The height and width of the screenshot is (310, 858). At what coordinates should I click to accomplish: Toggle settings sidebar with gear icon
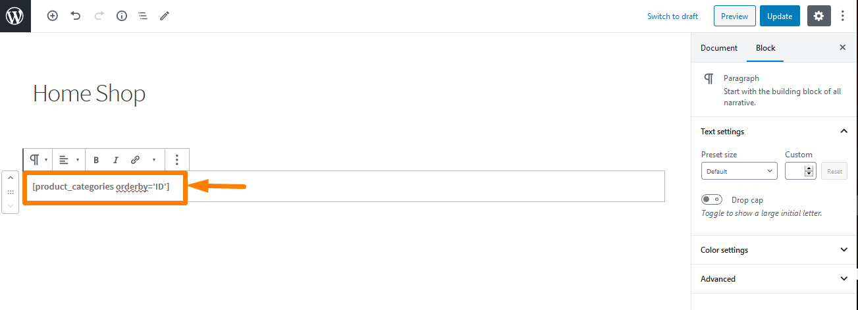818,16
